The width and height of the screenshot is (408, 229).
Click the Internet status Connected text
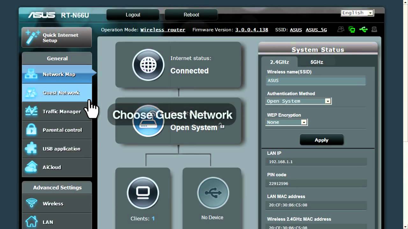(x=189, y=71)
